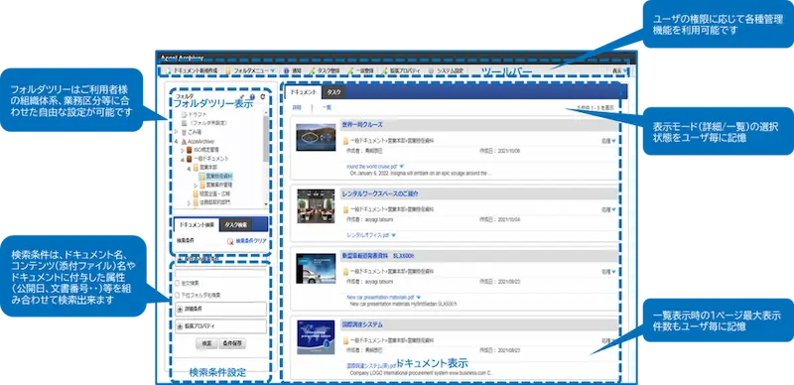Select the ごみ箱 trash icon in tree
794x385 pixels.
[184, 132]
